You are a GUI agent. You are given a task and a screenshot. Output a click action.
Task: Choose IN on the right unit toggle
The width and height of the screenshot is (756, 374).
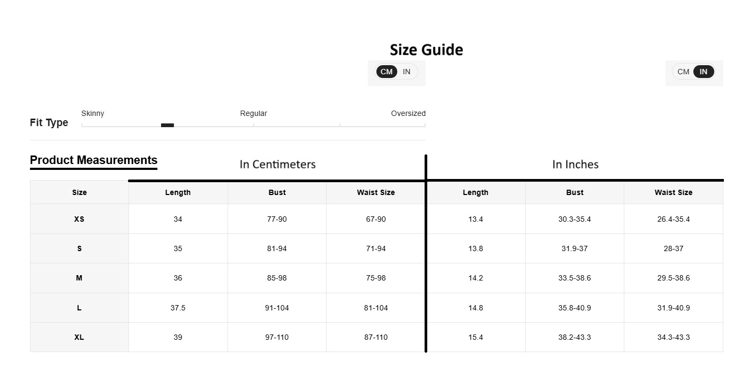pos(704,72)
